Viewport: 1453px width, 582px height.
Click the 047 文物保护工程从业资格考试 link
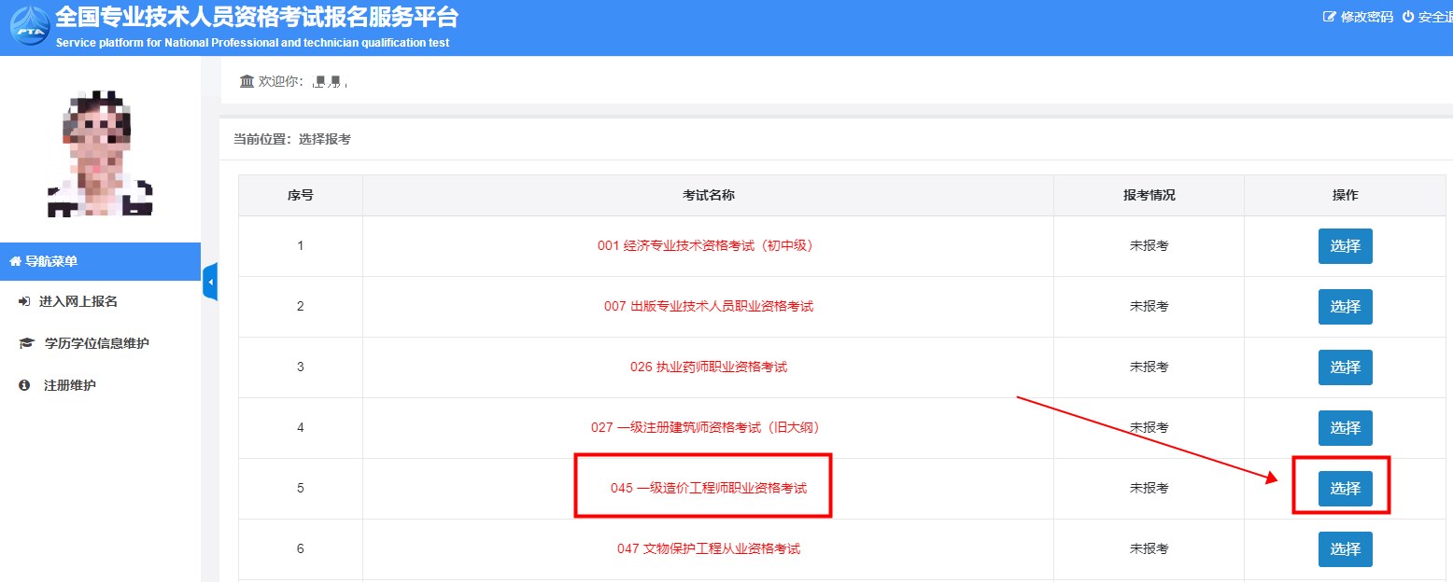(x=708, y=548)
